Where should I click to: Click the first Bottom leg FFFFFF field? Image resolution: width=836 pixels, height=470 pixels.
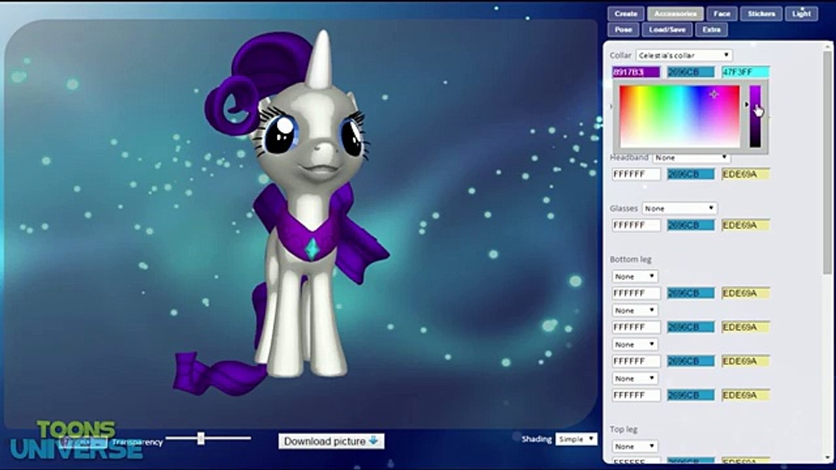(636, 294)
